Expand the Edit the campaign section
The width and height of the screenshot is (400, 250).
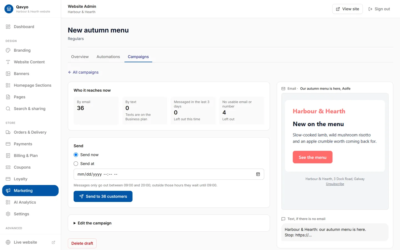point(92,223)
